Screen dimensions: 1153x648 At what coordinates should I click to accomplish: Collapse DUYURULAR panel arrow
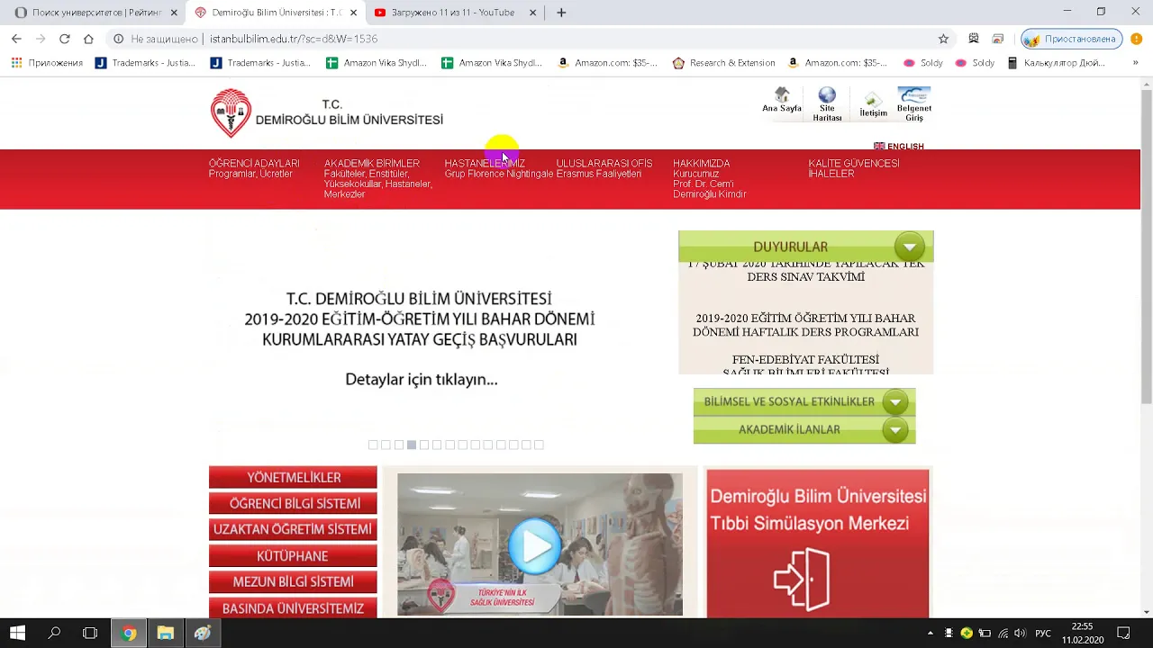point(910,246)
